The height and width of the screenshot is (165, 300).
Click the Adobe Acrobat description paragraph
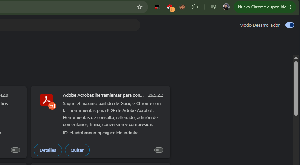coord(112,114)
